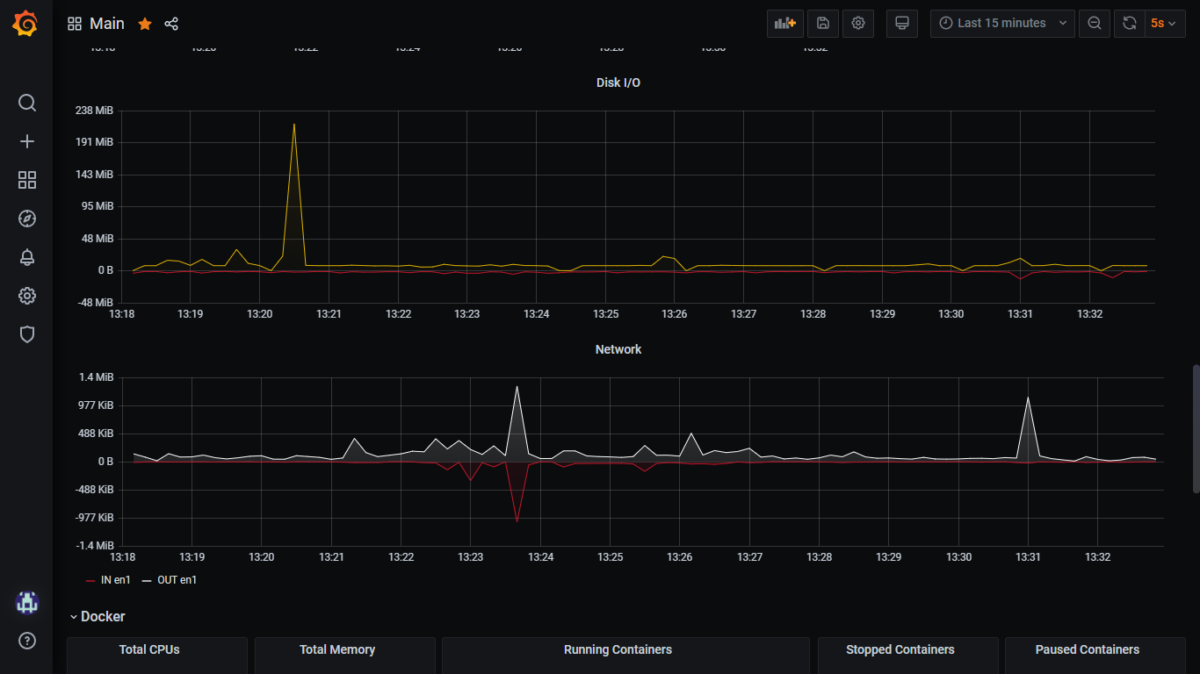The image size is (1200, 674).
Task: Open the Create plus menu
Action: click(27, 141)
